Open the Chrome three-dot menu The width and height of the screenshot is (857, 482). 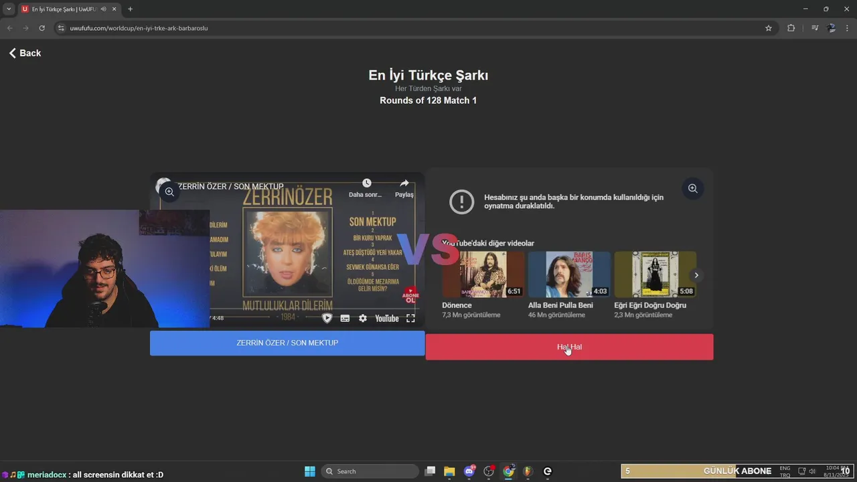click(848, 28)
